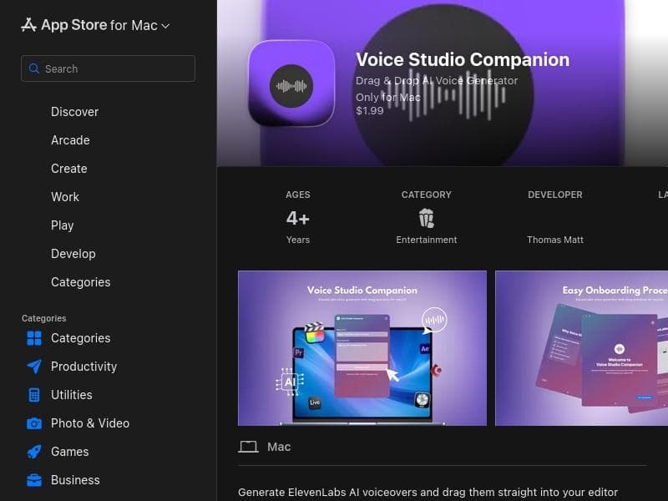Open the Utilities category link

(x=72, y=395)
